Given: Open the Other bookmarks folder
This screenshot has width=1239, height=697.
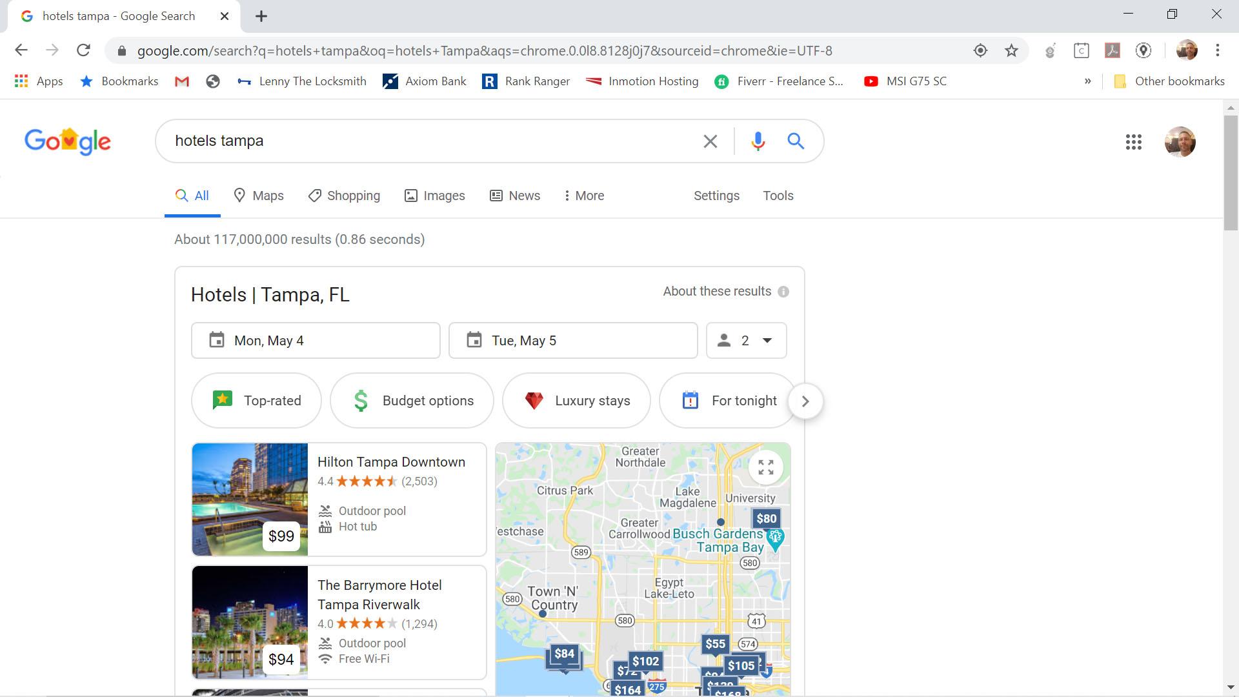Looking at the screenshot, I should pos(1169,81).
